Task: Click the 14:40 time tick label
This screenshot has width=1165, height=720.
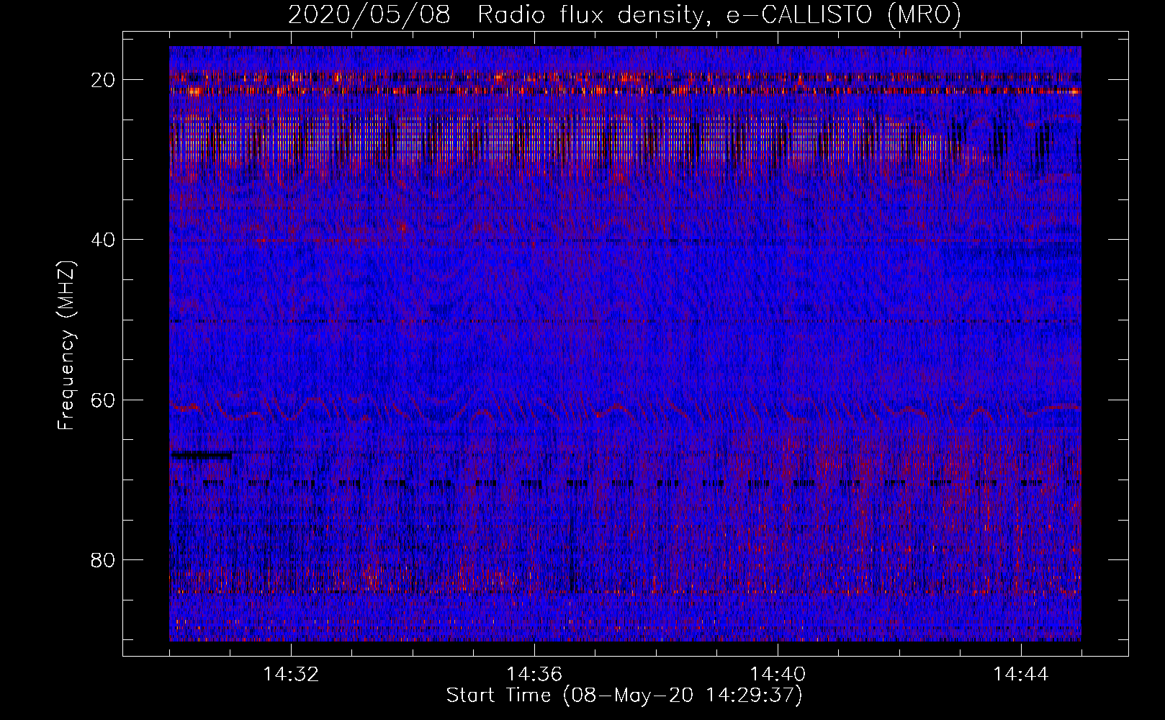Action: click(x=778, y=675)
